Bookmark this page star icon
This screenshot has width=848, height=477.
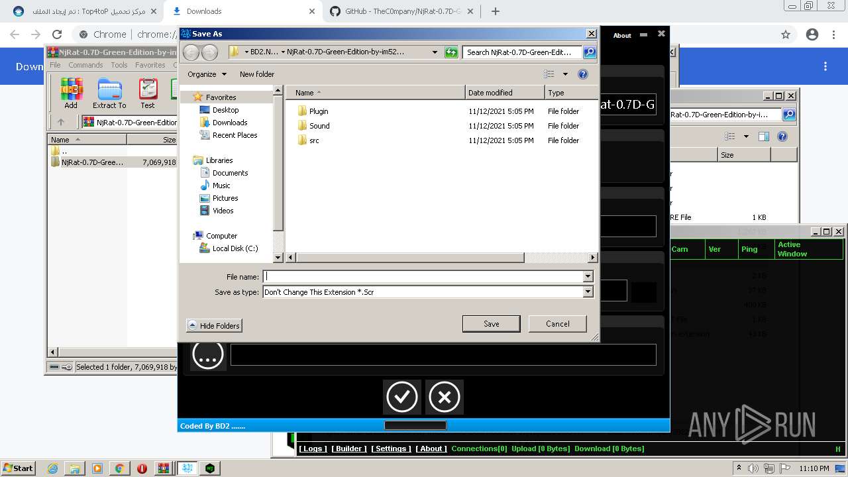point(786,34)
